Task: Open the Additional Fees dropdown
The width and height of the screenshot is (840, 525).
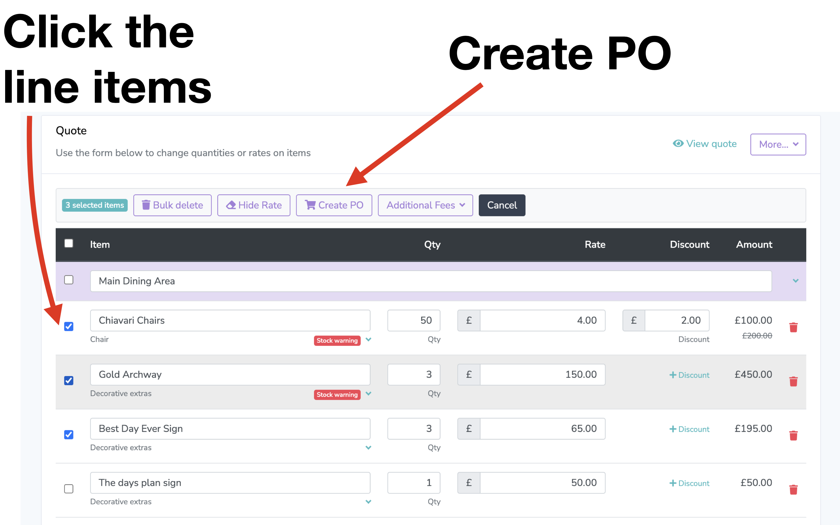Action: (425, 205)
